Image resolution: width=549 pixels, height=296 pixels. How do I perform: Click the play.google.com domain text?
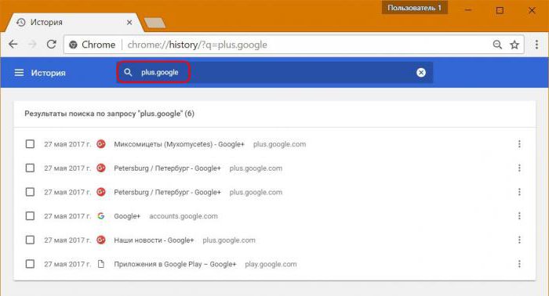271,264
